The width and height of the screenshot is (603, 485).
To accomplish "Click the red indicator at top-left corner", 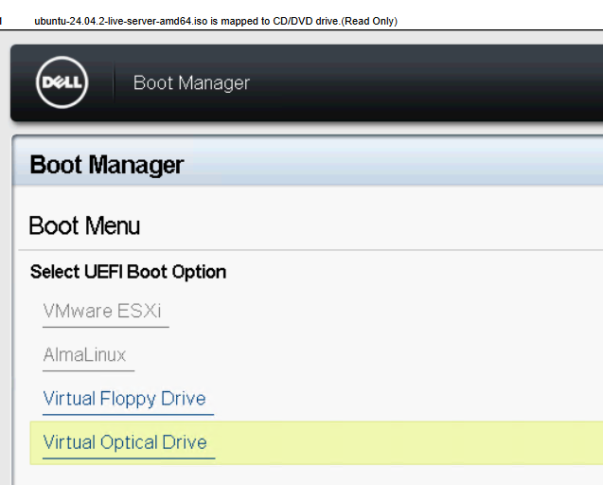I will 1,21.
